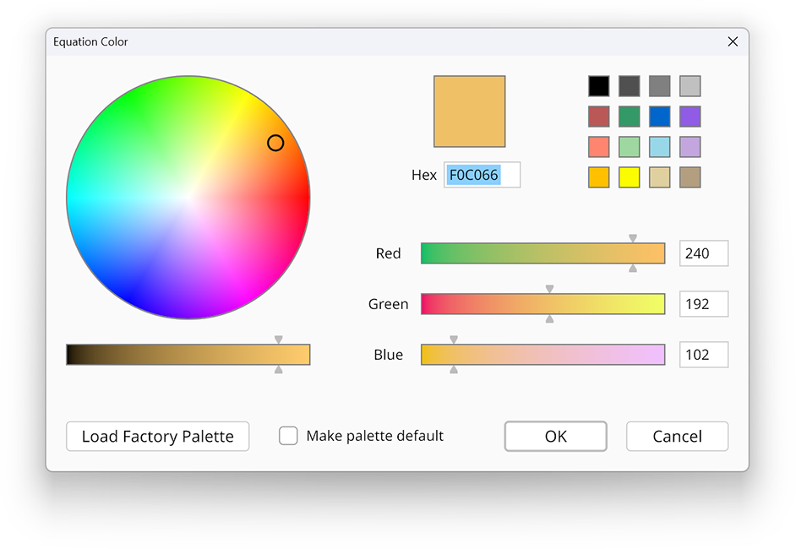796x549 pixels.
Task: Select the dark green palette swatch
Action: [629, 116]
